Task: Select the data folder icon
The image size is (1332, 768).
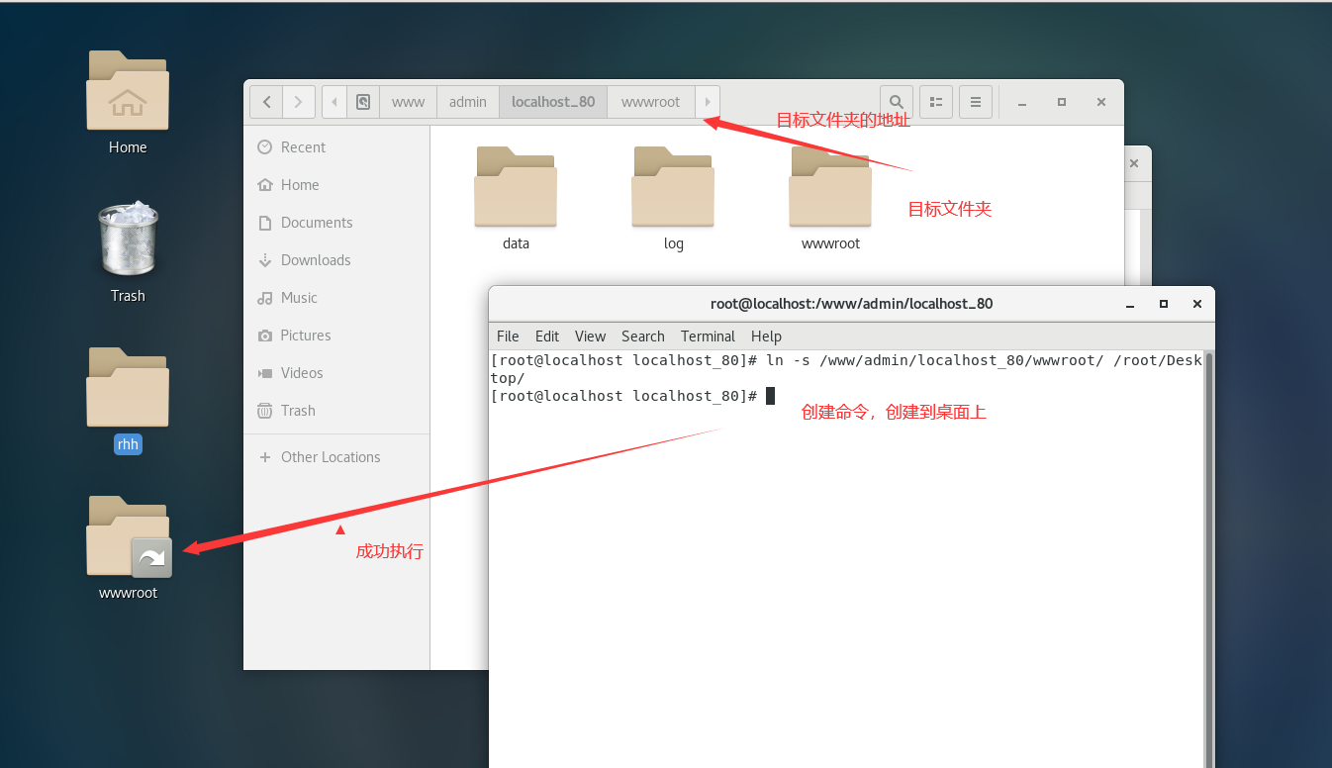Action: tap(516, 187)
